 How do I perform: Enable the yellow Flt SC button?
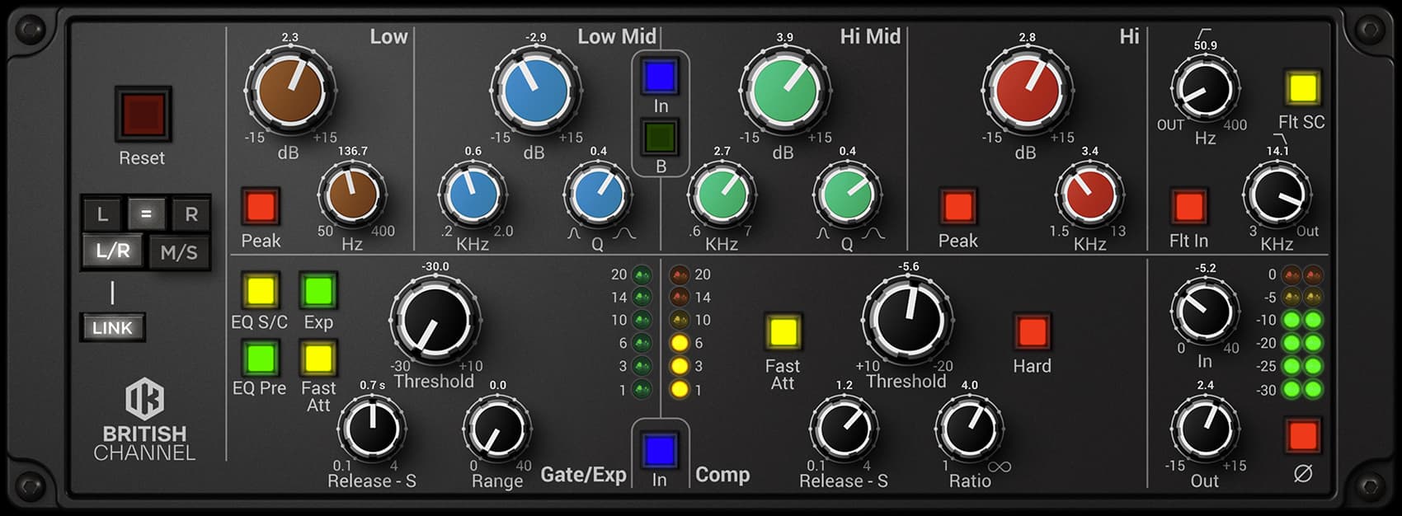(x=1302, y=88)
